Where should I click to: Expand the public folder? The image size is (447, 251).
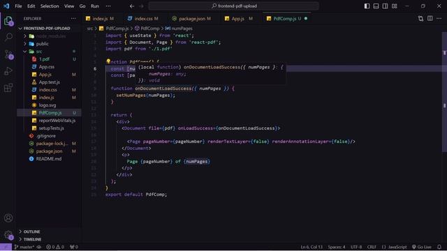pos(49,44)
